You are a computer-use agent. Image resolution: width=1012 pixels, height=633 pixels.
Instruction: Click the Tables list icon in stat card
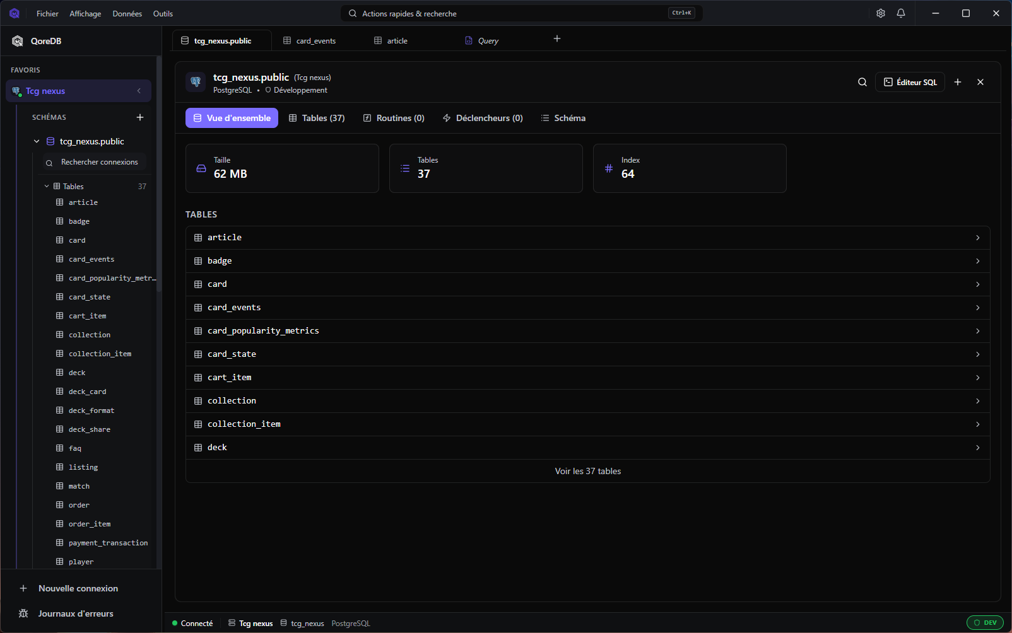(405, 168)
